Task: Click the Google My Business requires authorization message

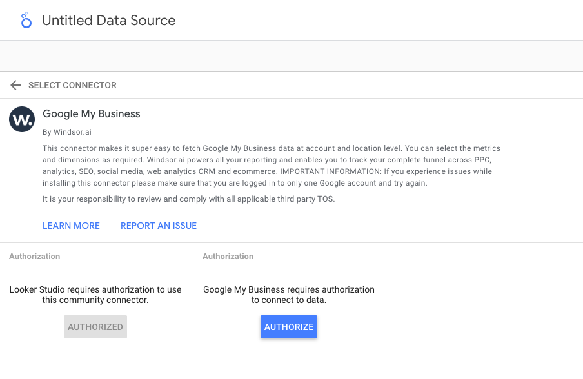Action: 289,295
